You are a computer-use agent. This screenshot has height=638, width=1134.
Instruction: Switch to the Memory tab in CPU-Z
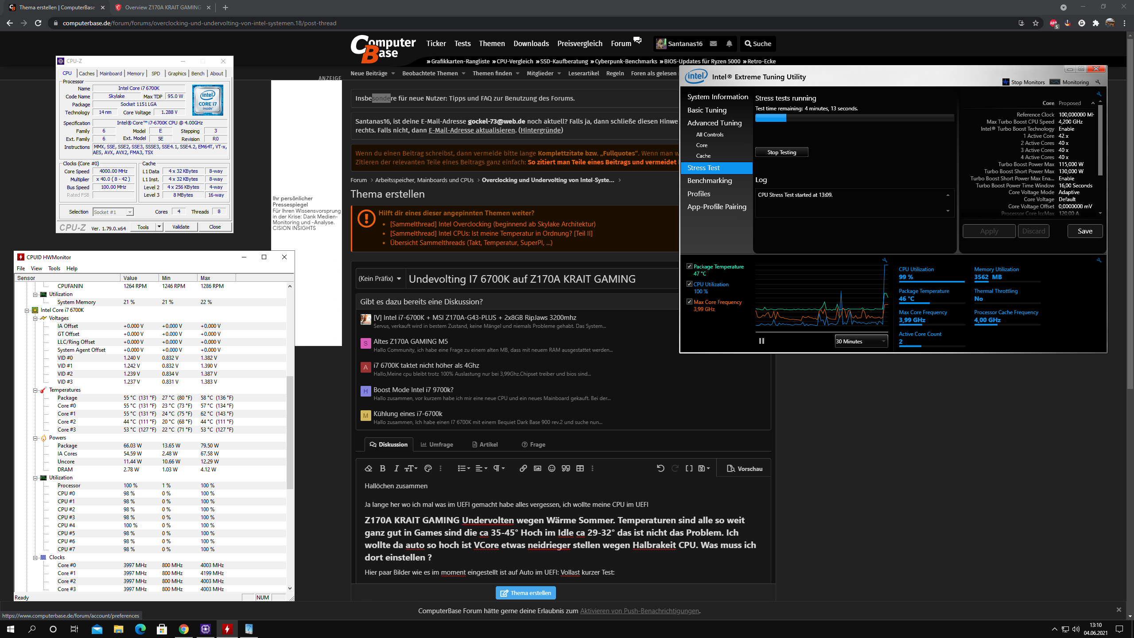click(x=135, y=74)
